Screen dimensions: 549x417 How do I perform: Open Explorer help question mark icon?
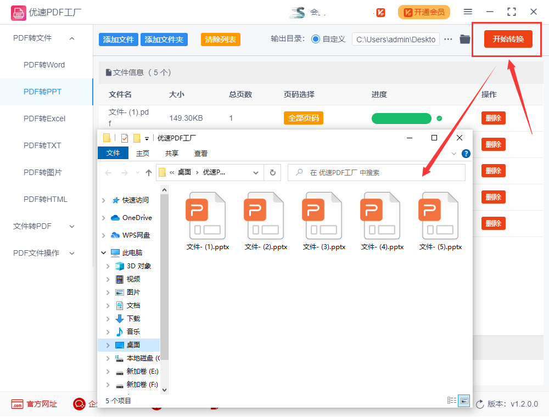466,154
